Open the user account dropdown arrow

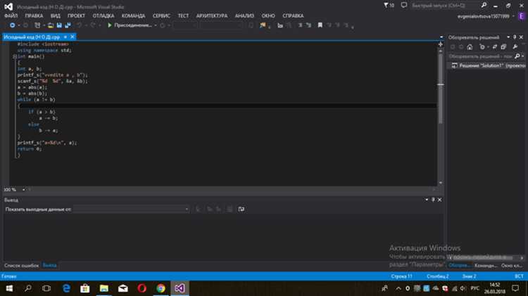pos(513,16)
